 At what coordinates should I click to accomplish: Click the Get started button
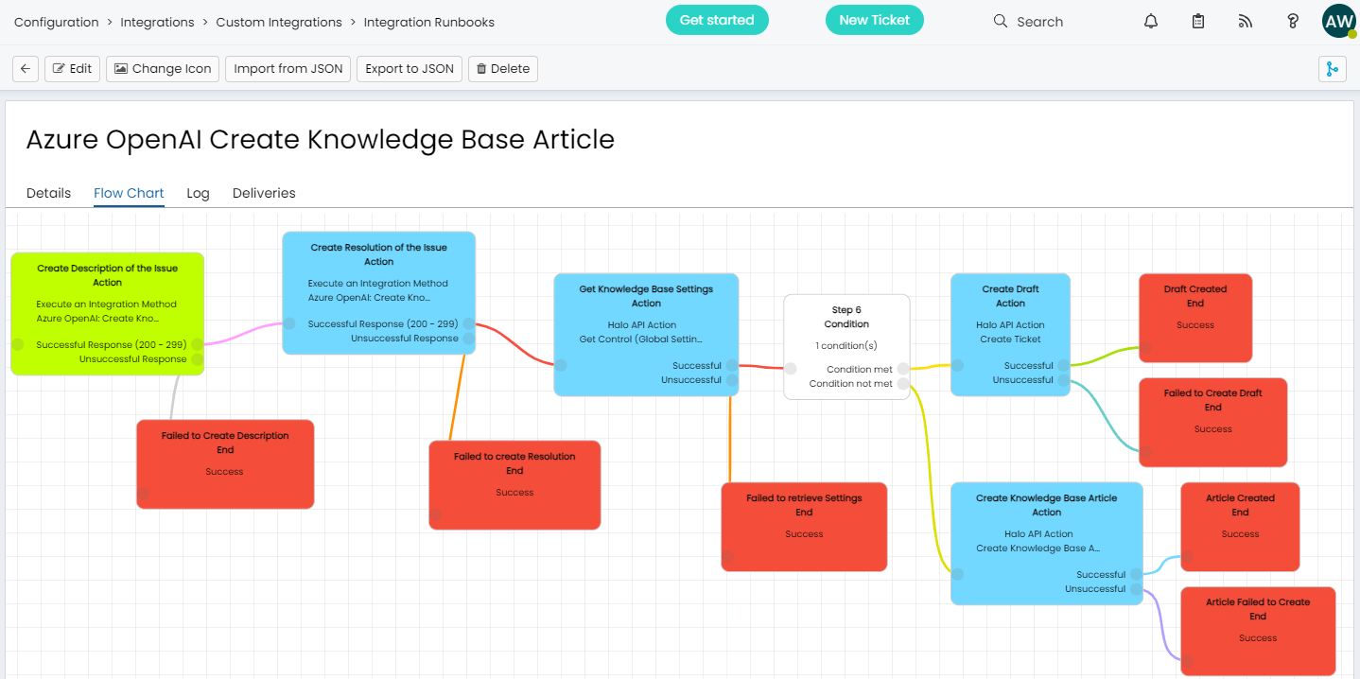[717, 20]
